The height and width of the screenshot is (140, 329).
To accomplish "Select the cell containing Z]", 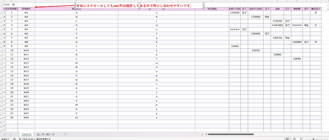I will 76,117.
